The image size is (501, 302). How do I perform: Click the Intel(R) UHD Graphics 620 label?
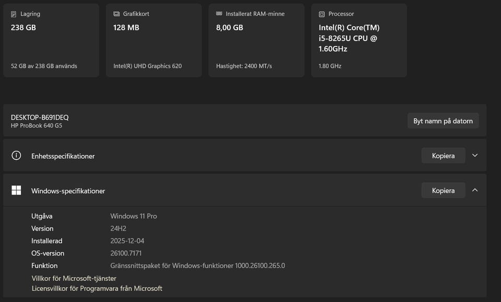(x=147, y=66)
